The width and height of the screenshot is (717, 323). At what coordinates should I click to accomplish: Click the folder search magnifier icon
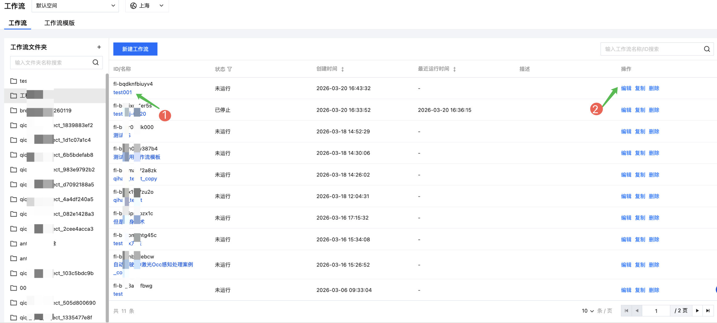(x=95, y=62)
